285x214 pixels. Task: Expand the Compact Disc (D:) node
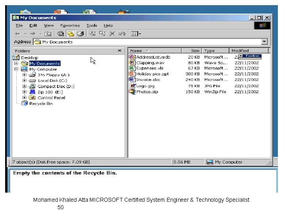(25, 86)
